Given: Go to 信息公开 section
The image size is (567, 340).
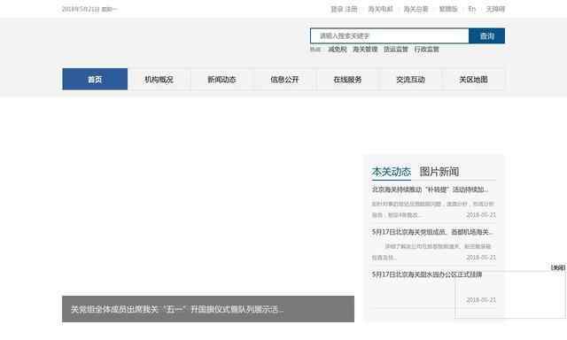Looking at the screenshot, I should coord(284,79).
